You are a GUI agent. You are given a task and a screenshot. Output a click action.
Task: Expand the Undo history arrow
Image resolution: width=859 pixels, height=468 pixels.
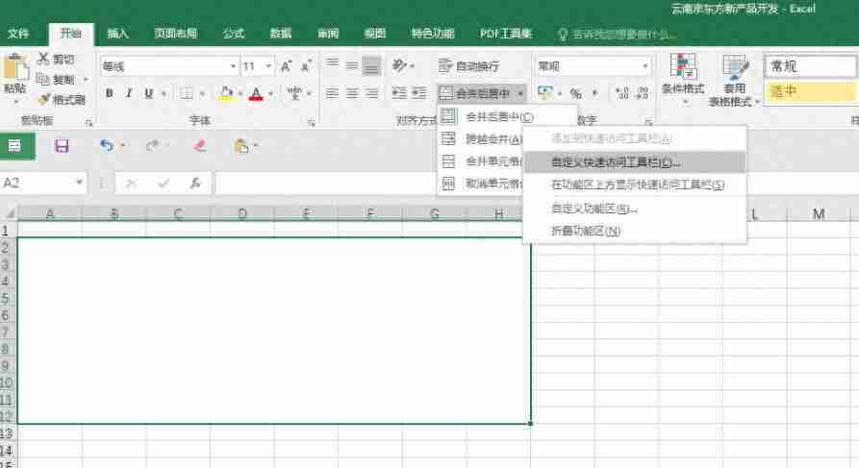(x=122, y=146)
